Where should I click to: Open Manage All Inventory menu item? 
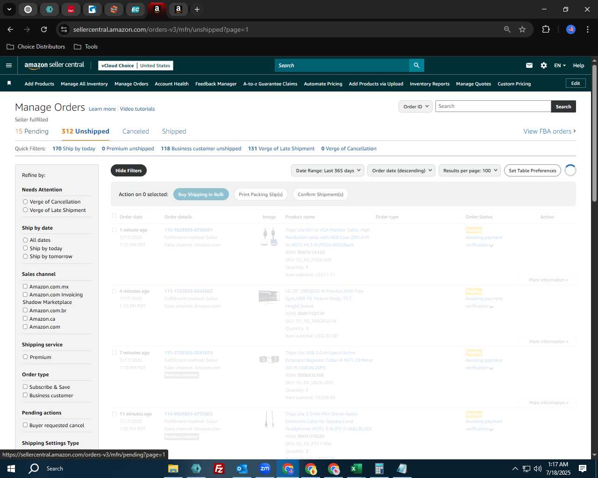[84, 84]
